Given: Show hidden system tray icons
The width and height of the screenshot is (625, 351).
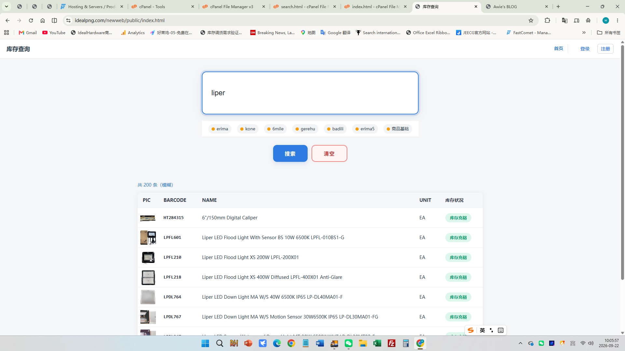Looking at the screenshot, I should click(521, 343).
